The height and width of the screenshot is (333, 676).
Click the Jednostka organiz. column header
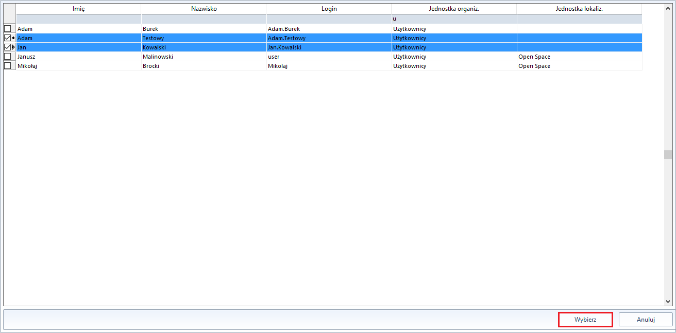[454, 9]
